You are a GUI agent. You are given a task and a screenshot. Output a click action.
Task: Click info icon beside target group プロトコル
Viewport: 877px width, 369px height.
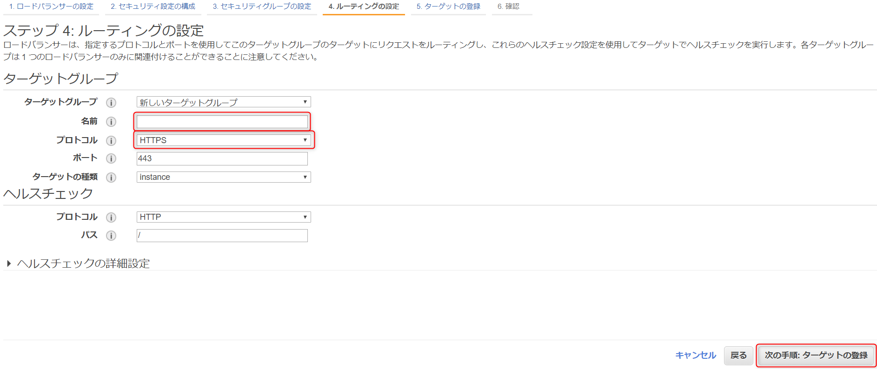111,141
